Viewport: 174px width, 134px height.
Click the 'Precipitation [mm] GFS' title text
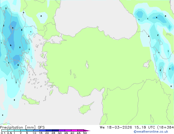[x=22, y=127]
